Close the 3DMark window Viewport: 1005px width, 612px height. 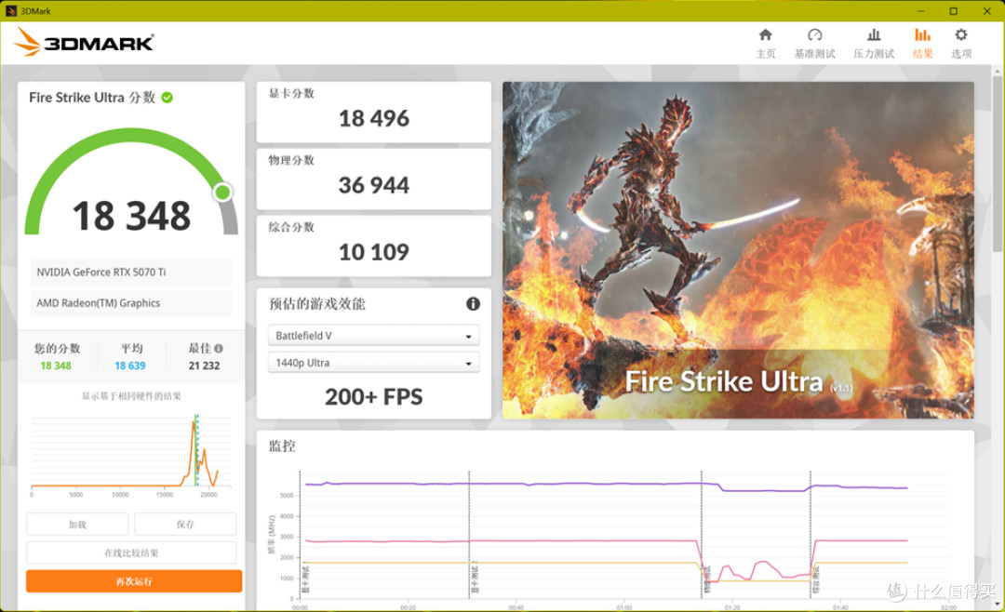click(987, 11)
